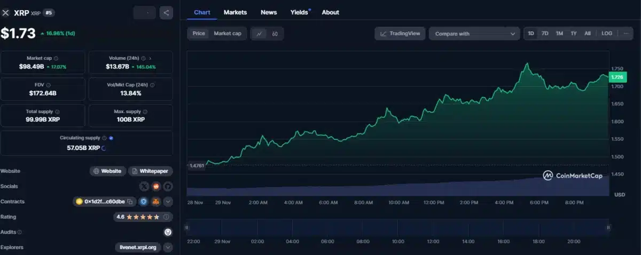641x255 pixels.
Task: Switch to candlestick chart view
Action: 275,34
